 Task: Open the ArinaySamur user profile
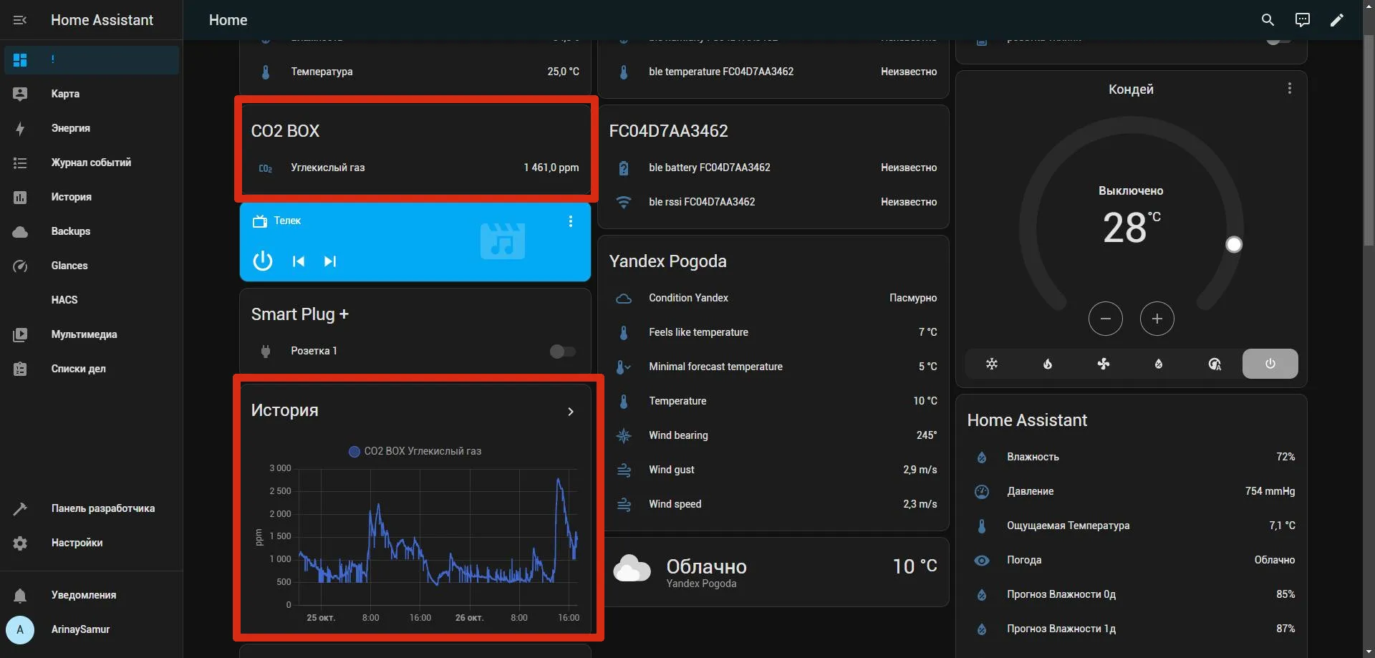point(92,629)
